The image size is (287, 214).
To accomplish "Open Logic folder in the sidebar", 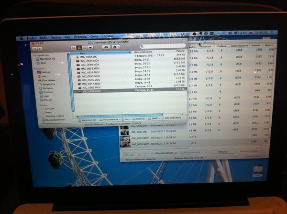I will [x=45, y=96].
